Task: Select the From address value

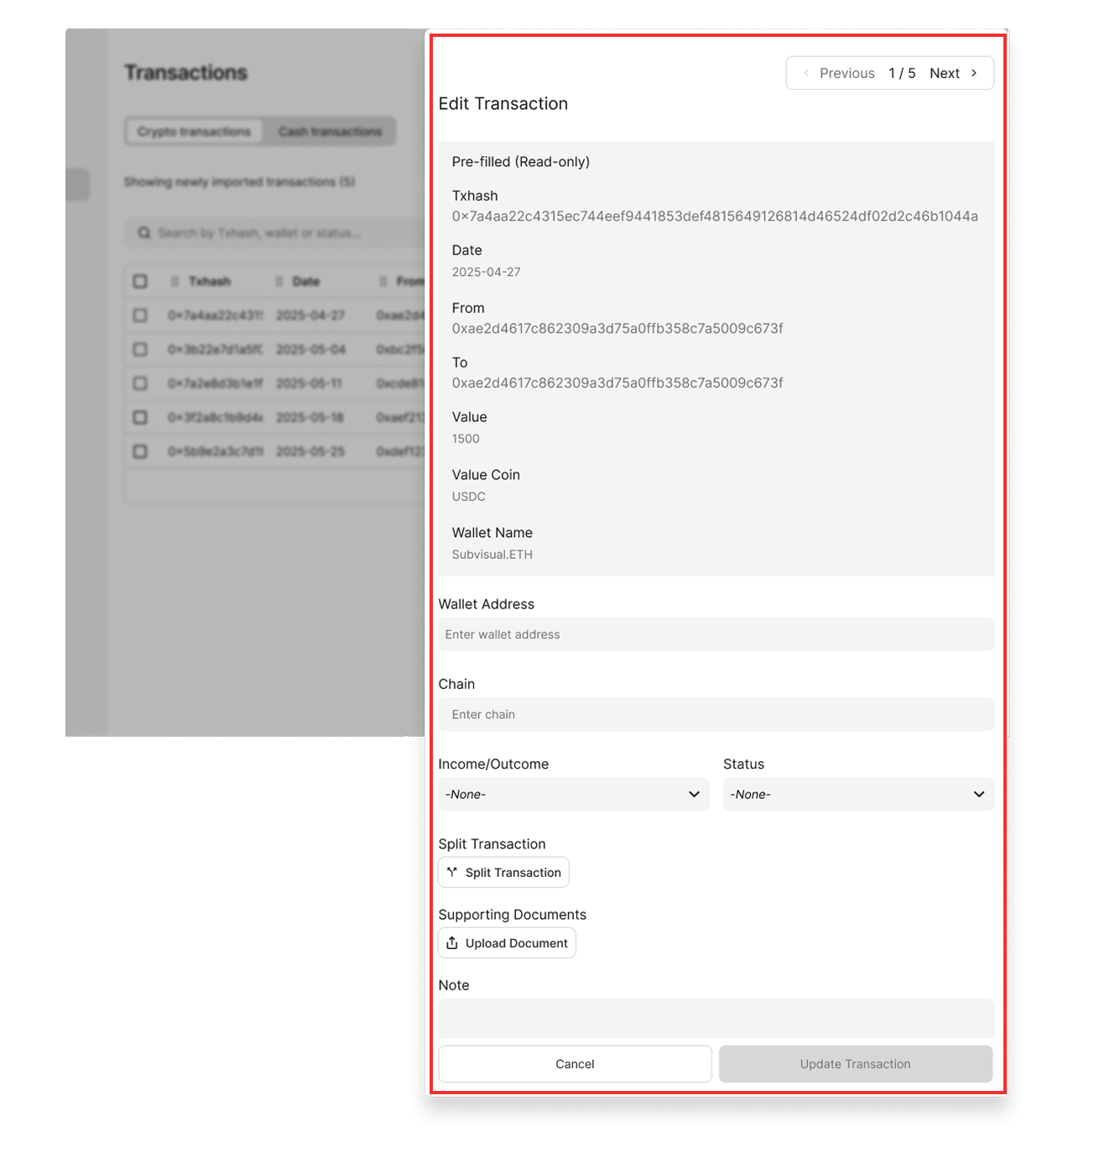Action: (x=617, y=328)
